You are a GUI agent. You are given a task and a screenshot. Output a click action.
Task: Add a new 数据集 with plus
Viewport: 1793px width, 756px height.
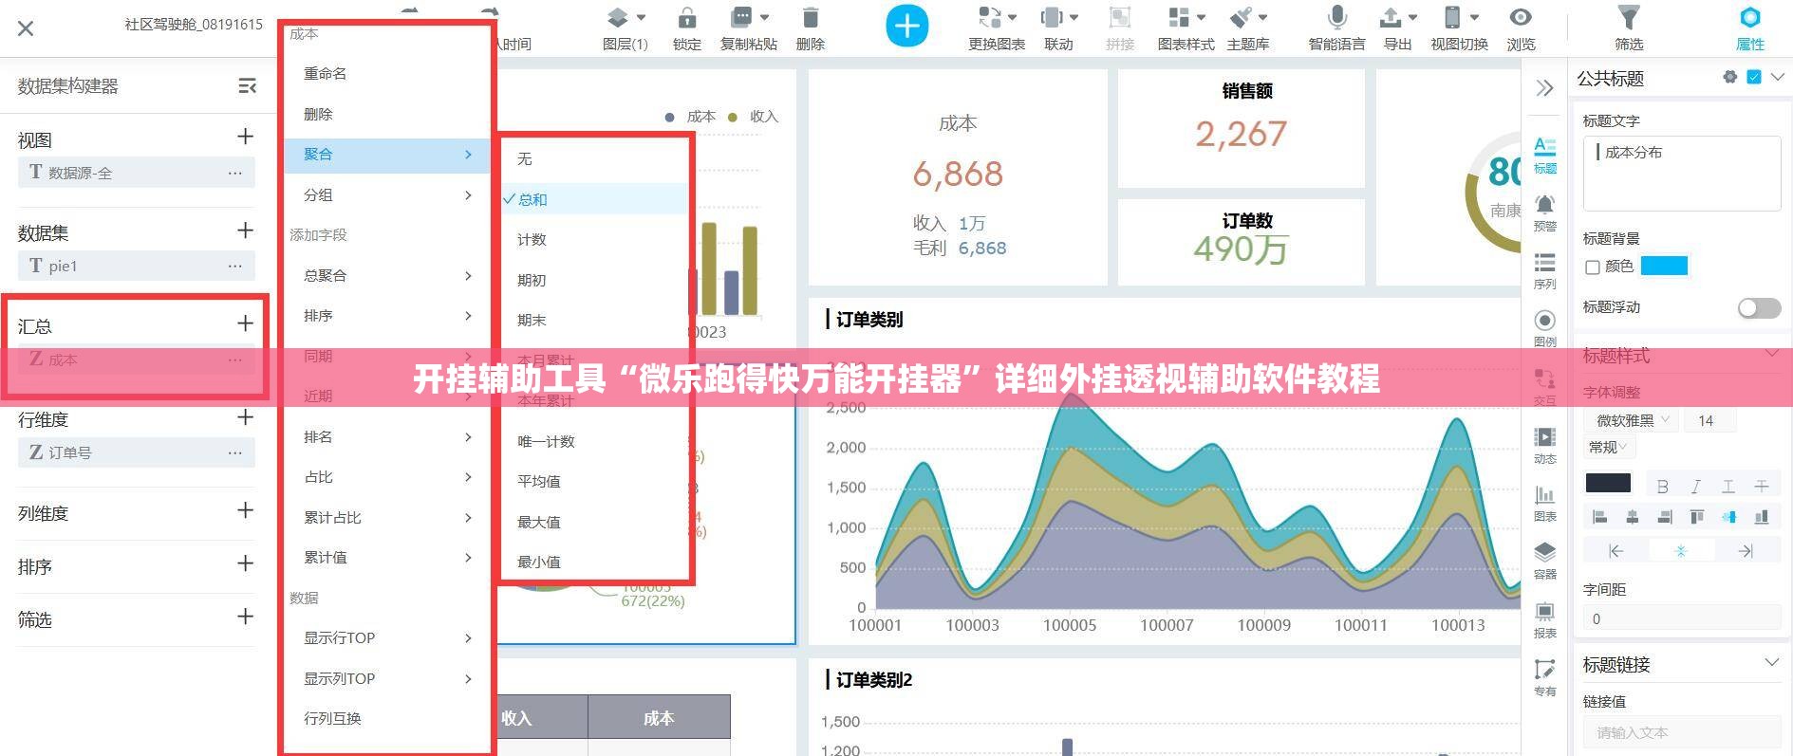click(x=245, y=230)
